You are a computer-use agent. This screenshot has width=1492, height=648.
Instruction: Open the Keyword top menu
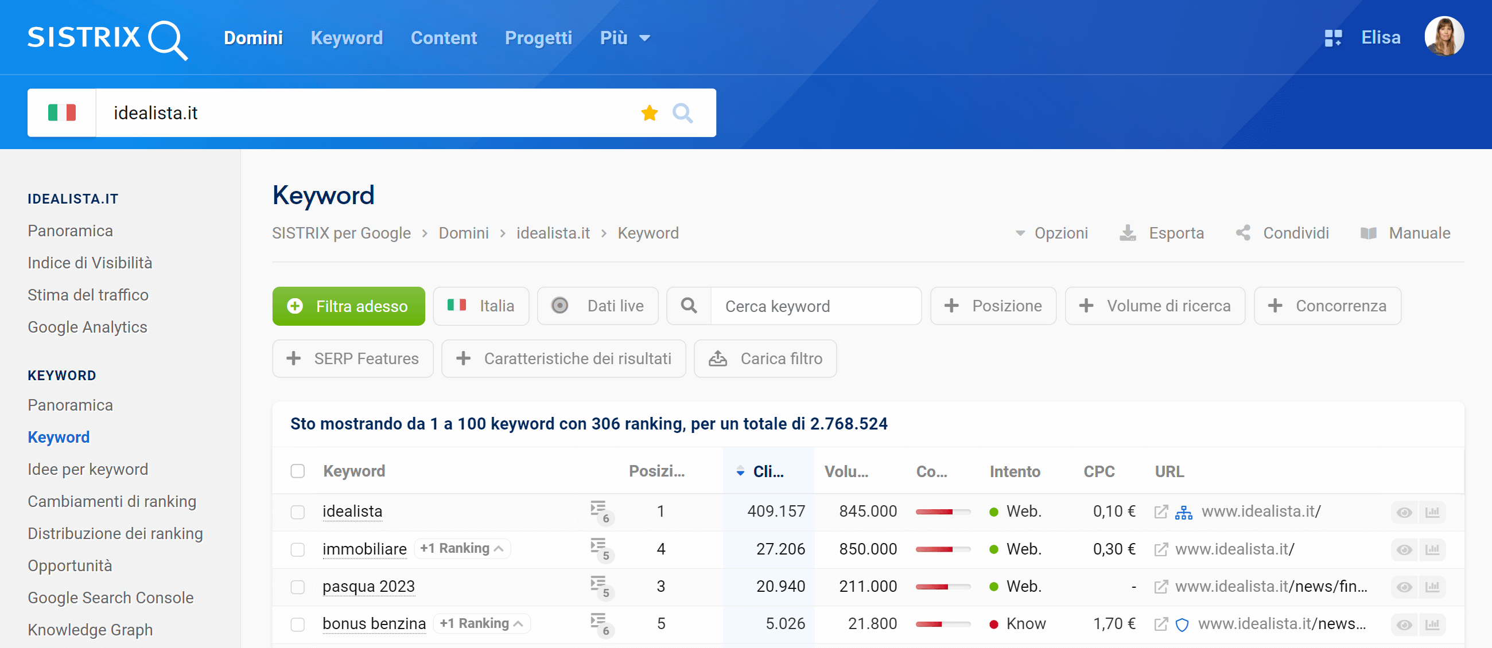point(347,38)
